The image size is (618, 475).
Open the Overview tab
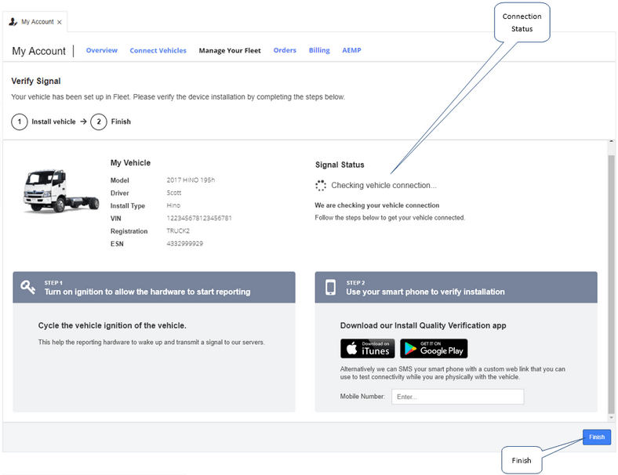click(x=102, y=50)
